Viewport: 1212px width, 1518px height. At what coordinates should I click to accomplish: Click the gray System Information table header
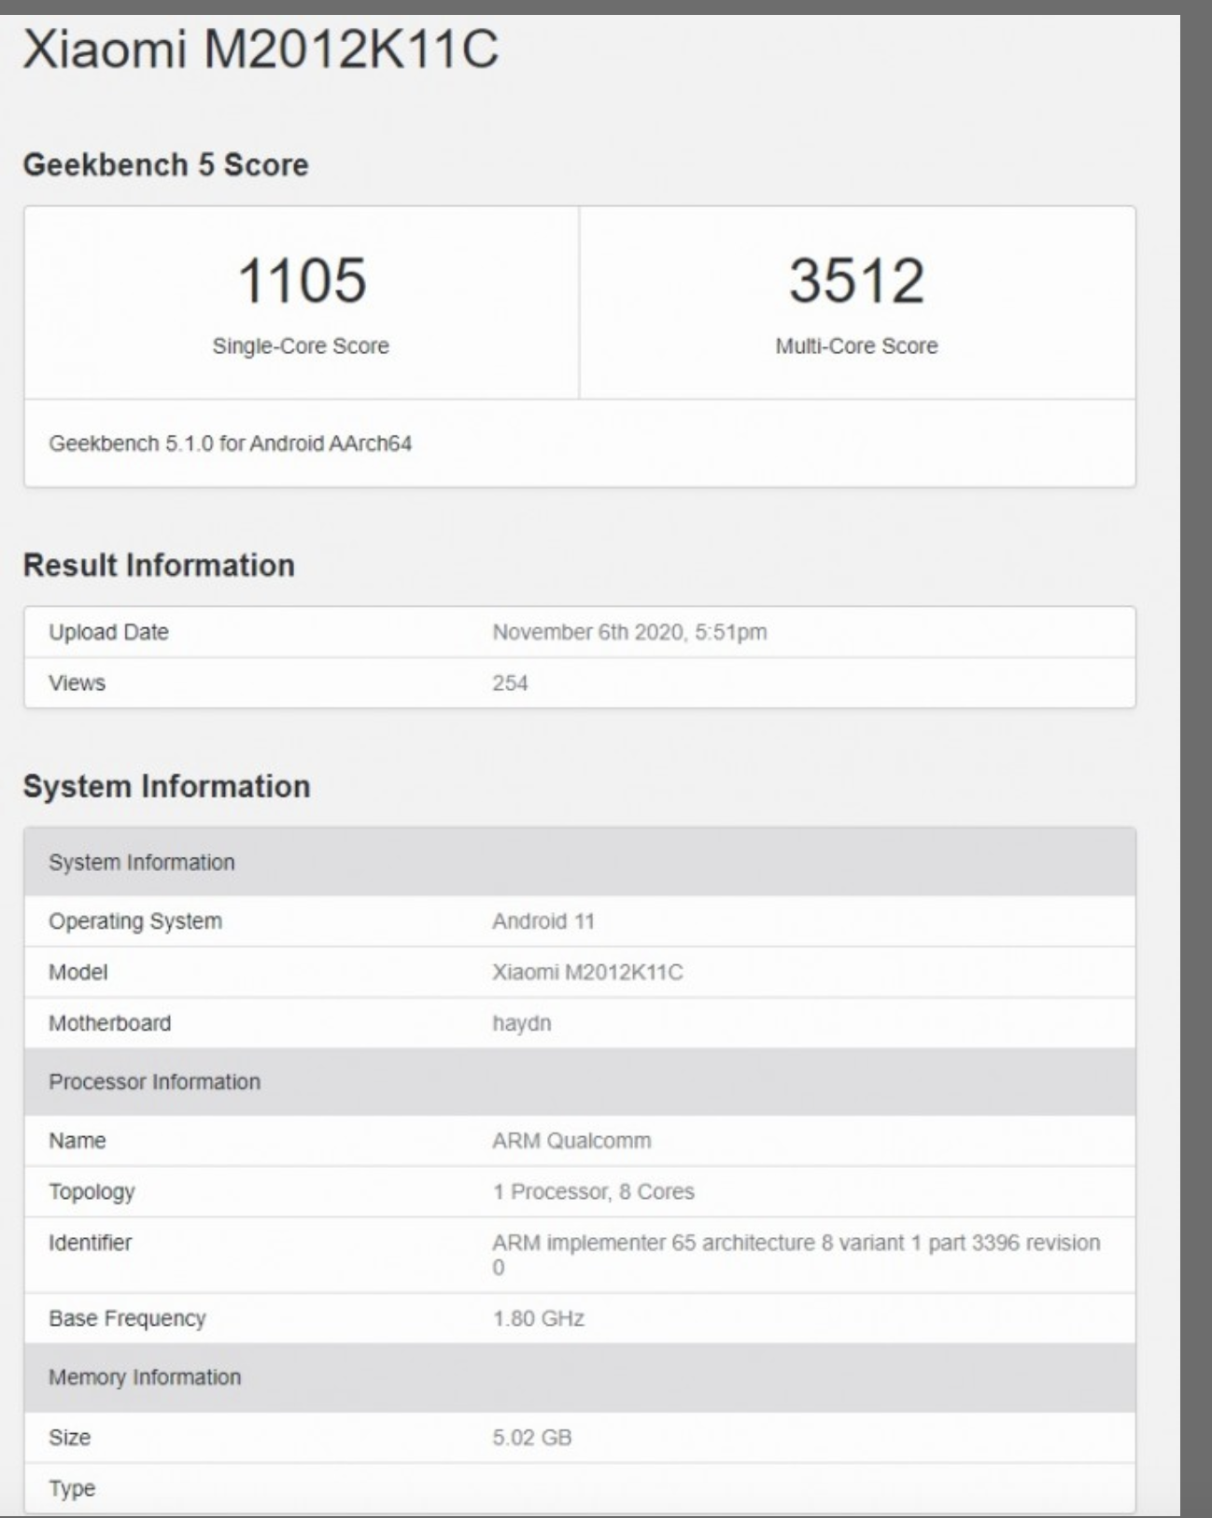(580, 862)
